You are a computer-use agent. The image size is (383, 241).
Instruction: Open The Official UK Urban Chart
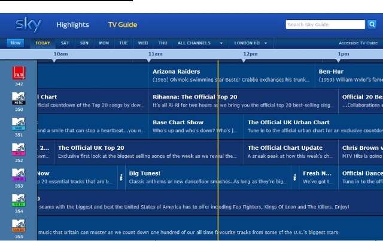[314, 126]
